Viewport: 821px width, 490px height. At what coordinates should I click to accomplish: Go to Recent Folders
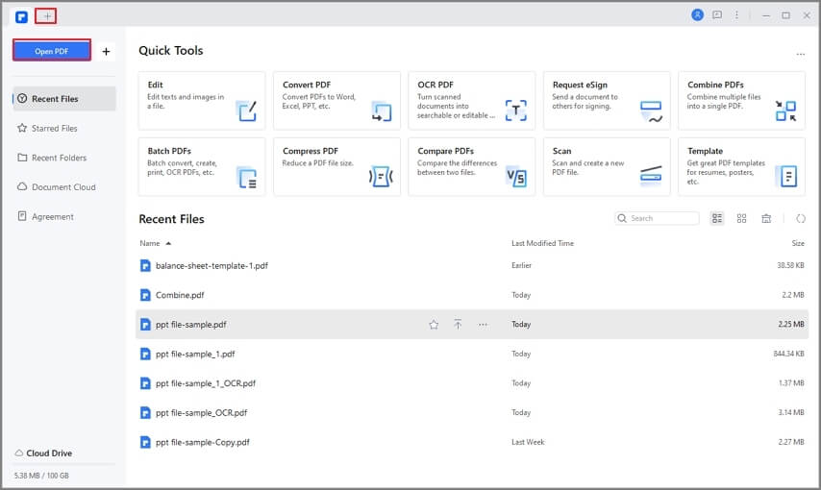[x=64, y=158]
